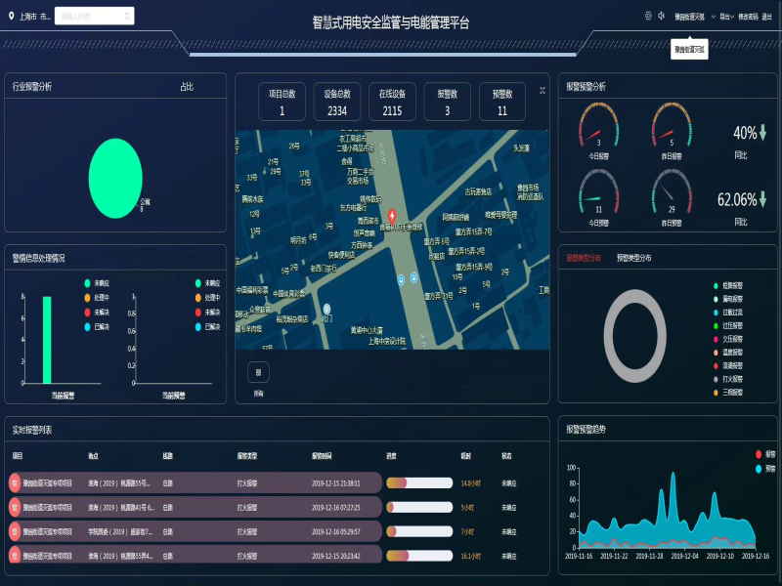Switch to 预警类型分布 tab

(634, 258)
